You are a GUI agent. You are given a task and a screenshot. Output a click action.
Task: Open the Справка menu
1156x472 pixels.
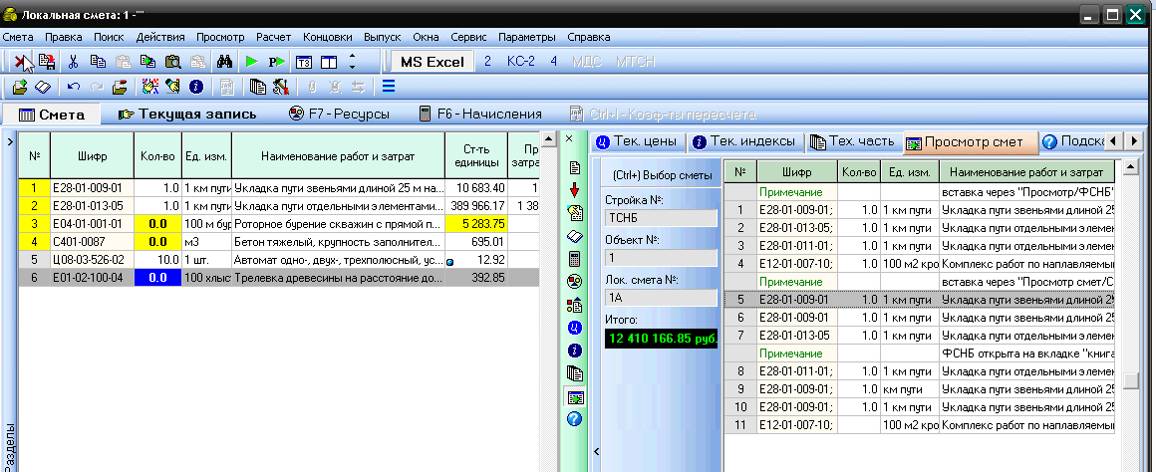pos(588,37)
